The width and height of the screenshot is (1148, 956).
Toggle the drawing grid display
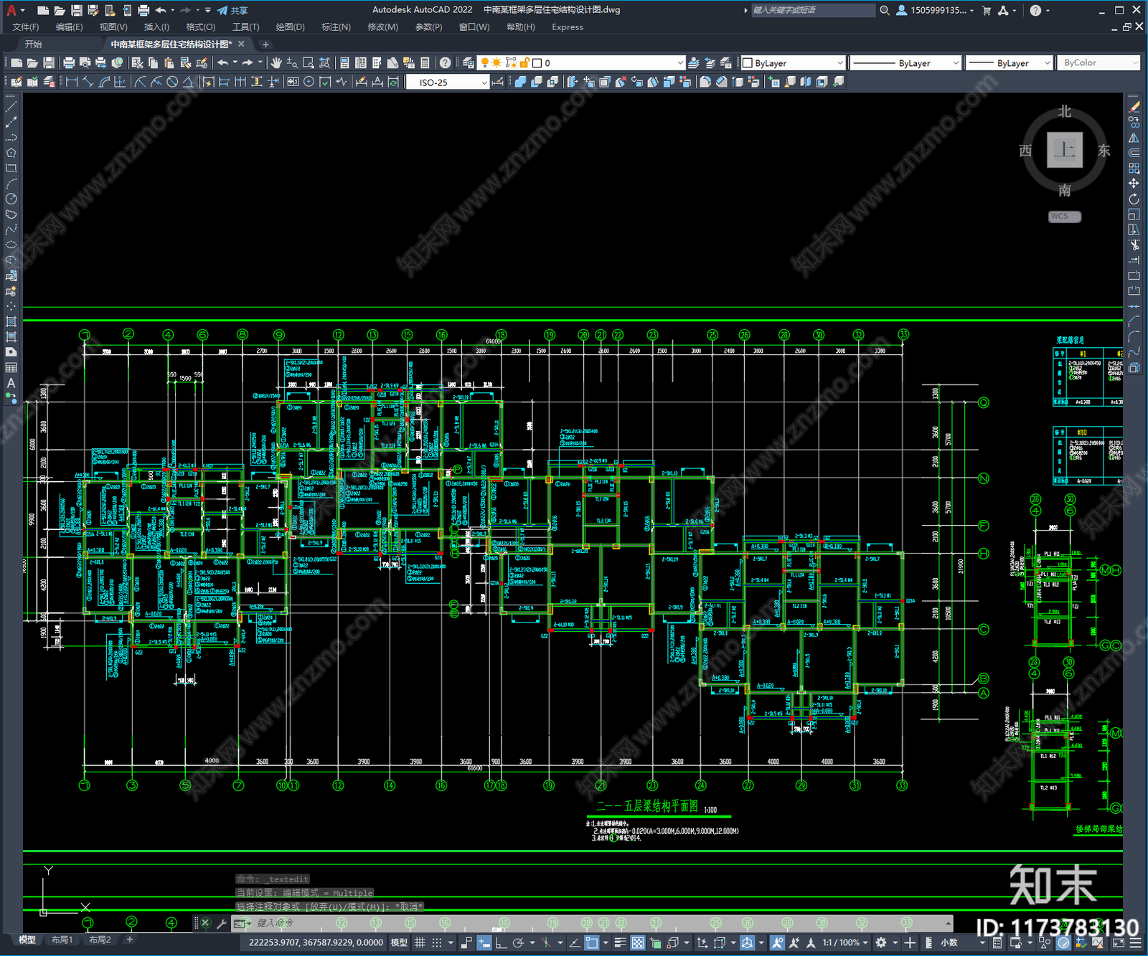pyautogui.click(x=420, y=942)
